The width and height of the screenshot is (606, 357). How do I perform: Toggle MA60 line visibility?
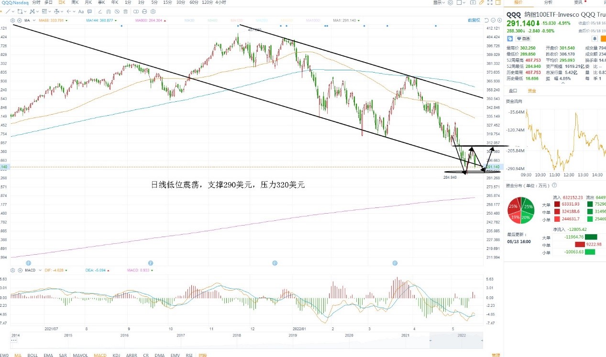click(213, 21)
